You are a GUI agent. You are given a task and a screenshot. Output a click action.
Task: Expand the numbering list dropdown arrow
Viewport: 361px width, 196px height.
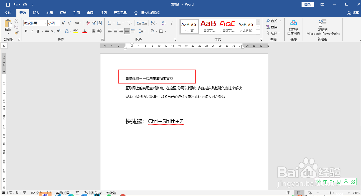coord(123,23)
